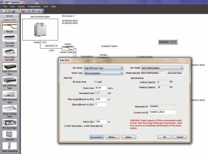Select the Branch pipe component icon

[10, 26]
